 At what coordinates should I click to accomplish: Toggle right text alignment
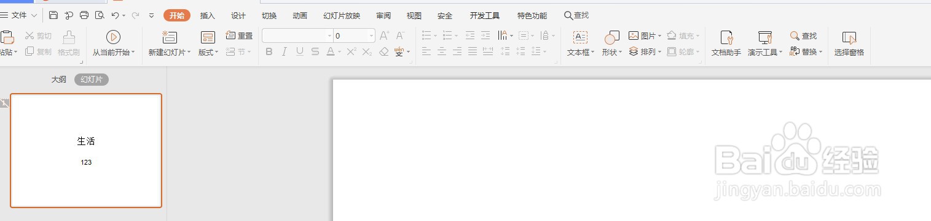point(457,52)
